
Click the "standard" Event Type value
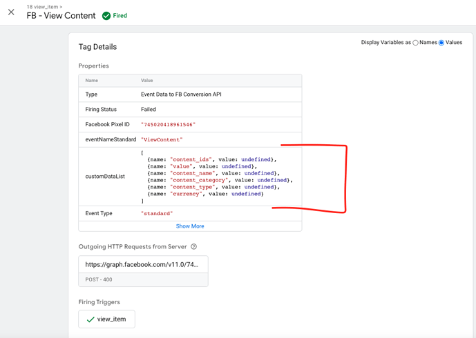(157, 214)
